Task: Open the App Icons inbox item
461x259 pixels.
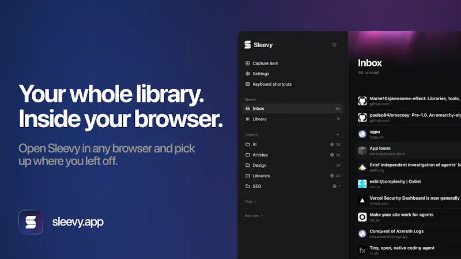Action: 409,151
